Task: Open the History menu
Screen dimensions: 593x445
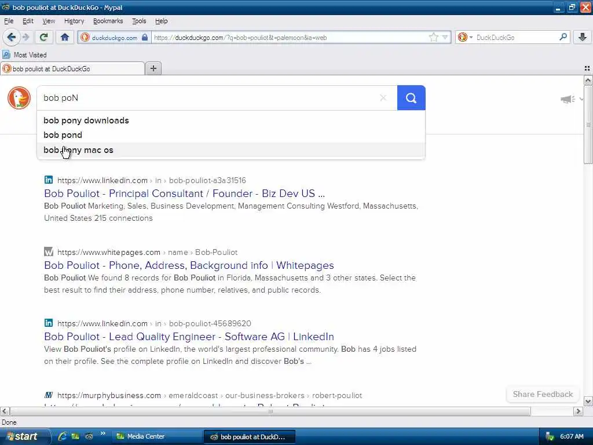Action: click(x=74, y=21)
